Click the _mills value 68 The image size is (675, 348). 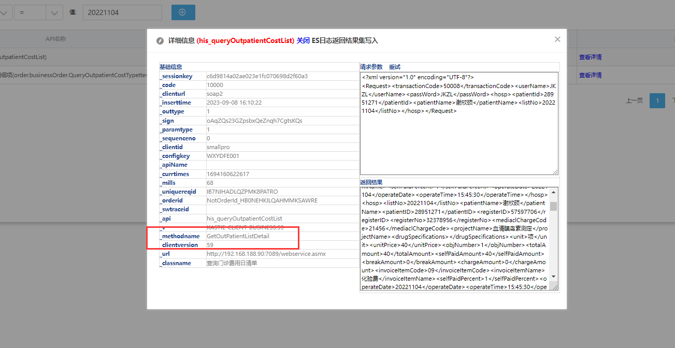210,183
